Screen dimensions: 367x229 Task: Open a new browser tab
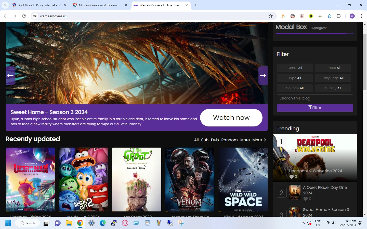pyautogui.click(x=196, y=5)
